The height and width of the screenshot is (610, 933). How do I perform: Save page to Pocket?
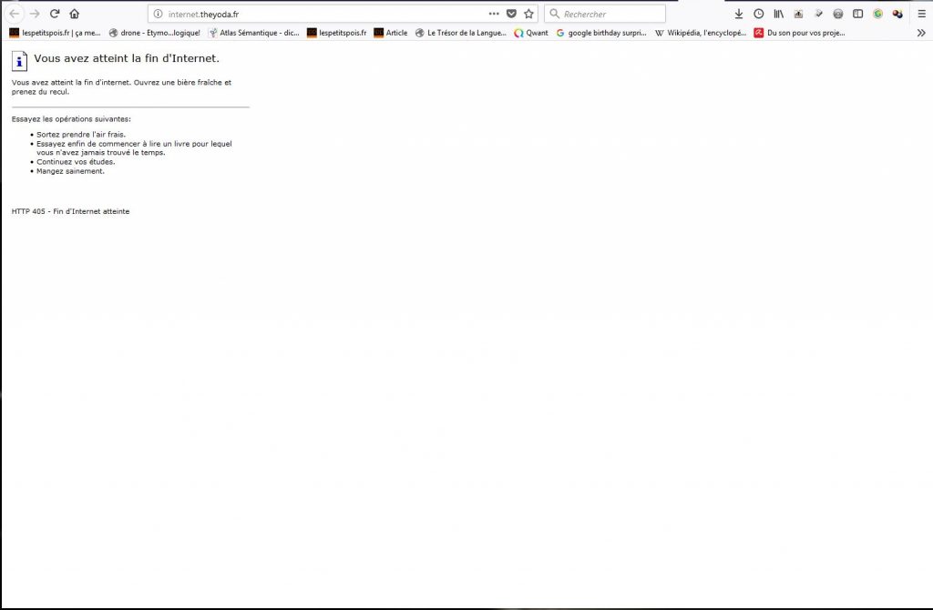pyautogui.click(x=511, y=14)
